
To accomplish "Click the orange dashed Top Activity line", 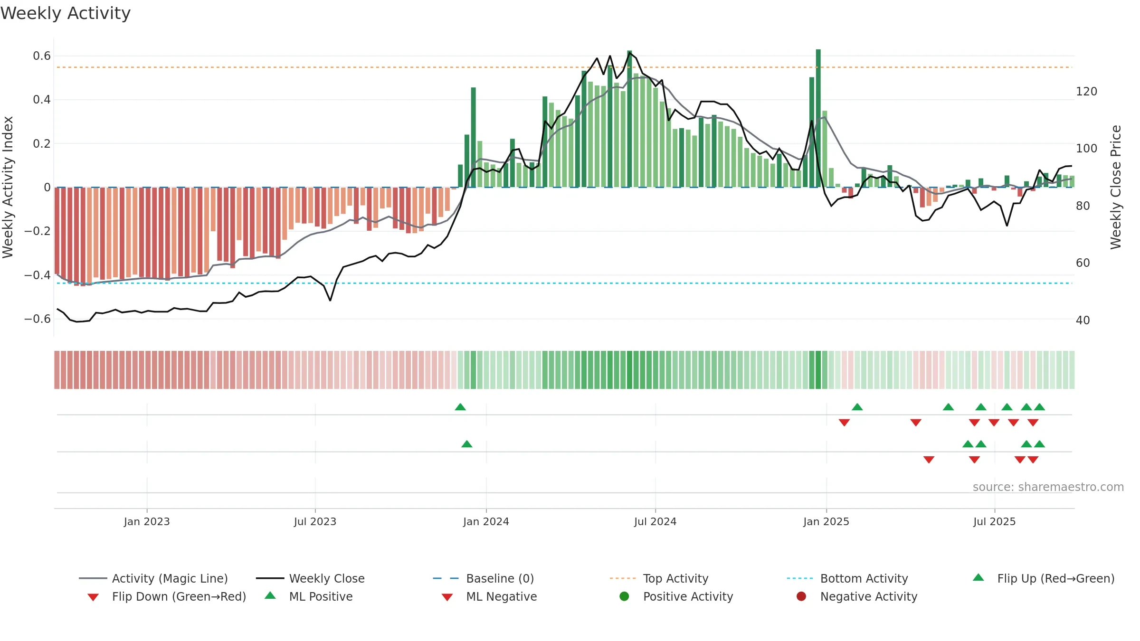I will pyautogui.click(x=564, y=67).
